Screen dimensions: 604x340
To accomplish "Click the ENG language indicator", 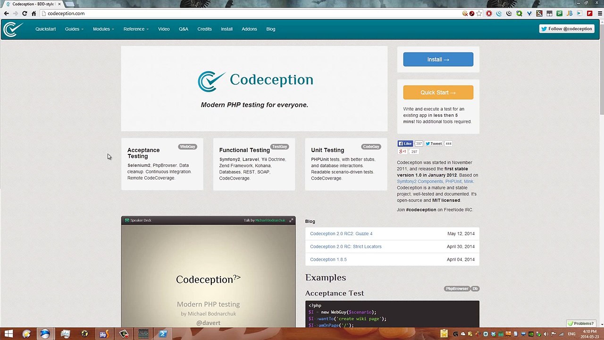I will (571, 334).
